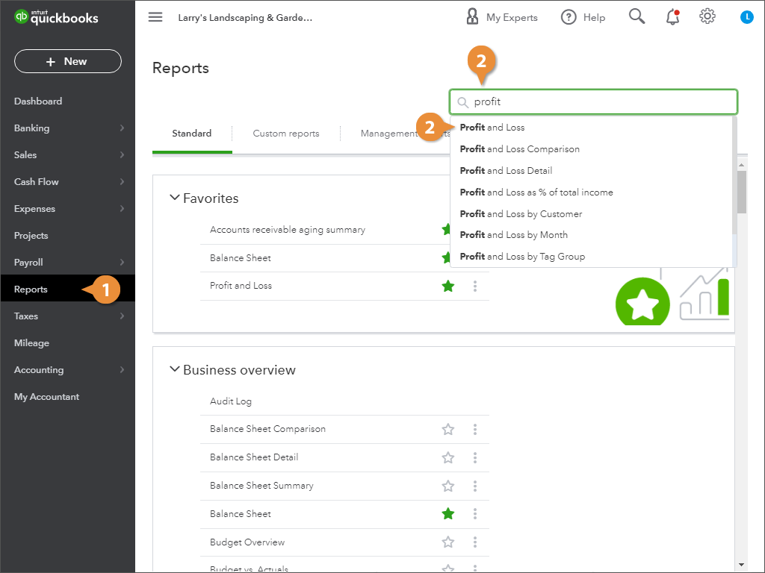Favorite the Balance Sheet Comparison report star
The height and width of the screenshot is (573, 765).
point(448,429)
